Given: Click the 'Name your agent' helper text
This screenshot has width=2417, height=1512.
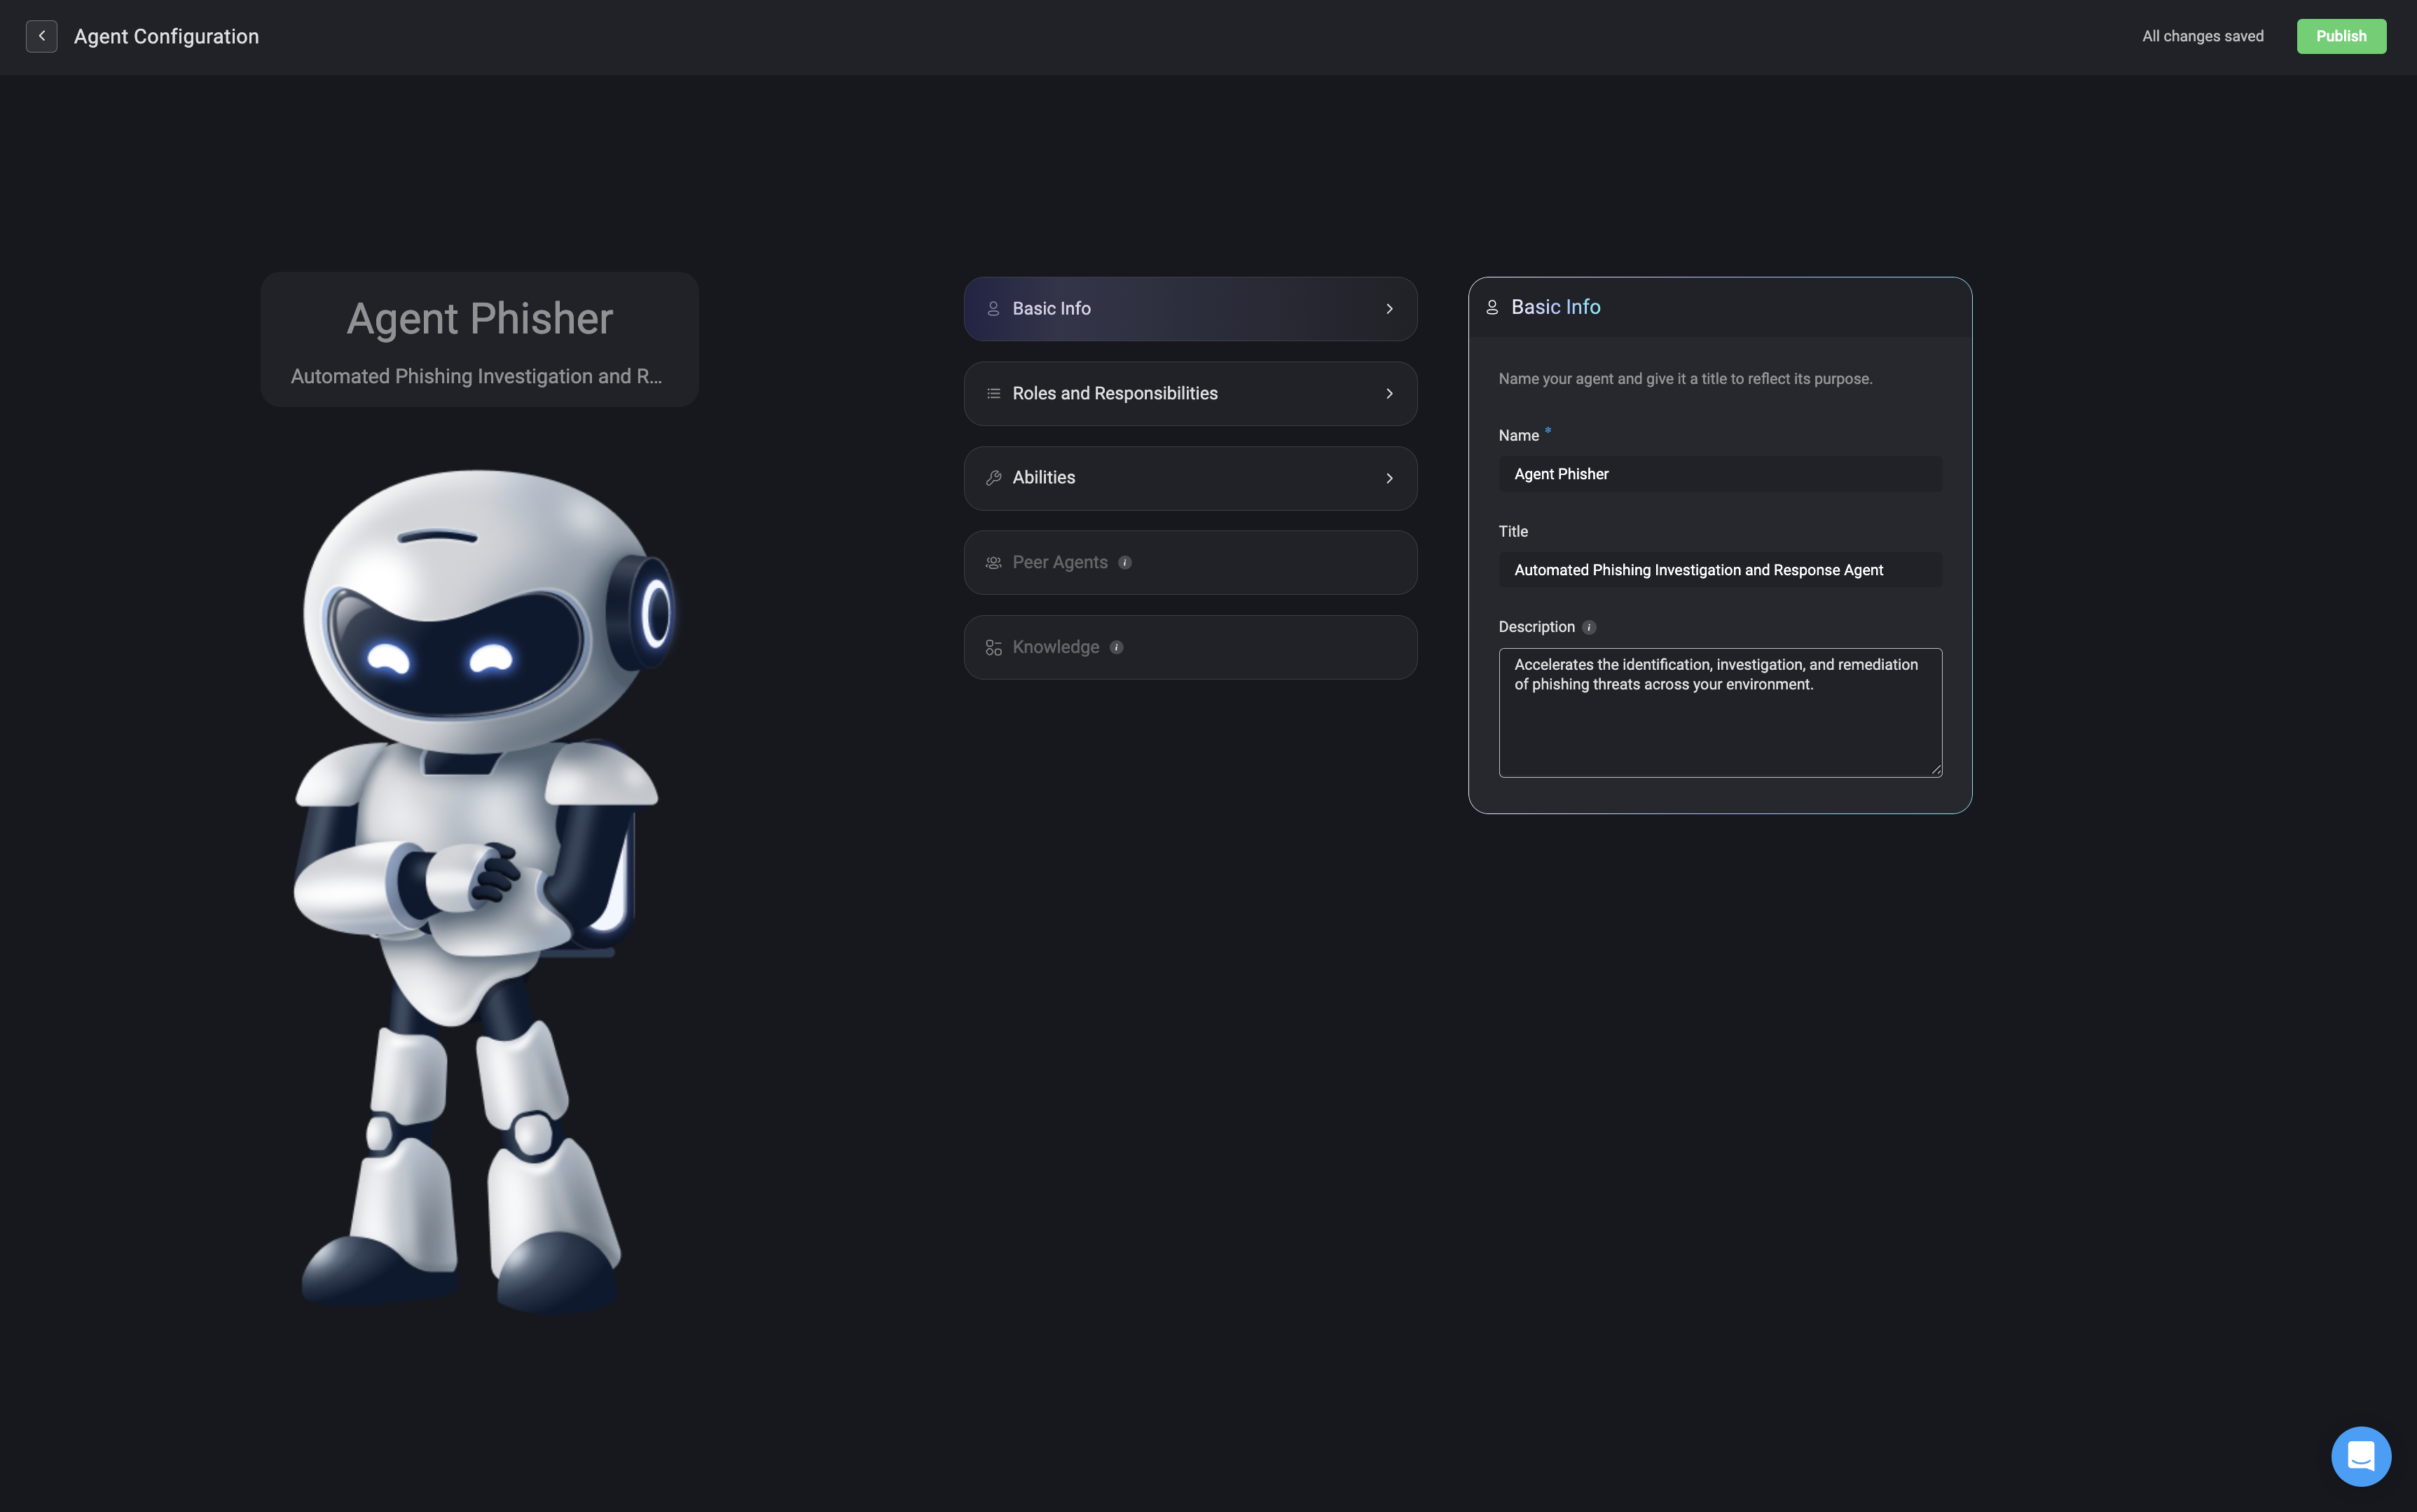Looking at the screenshot, I should coord(1684,379).
